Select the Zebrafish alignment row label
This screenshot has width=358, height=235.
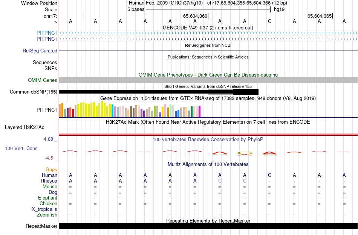click(x=47, y=215)
